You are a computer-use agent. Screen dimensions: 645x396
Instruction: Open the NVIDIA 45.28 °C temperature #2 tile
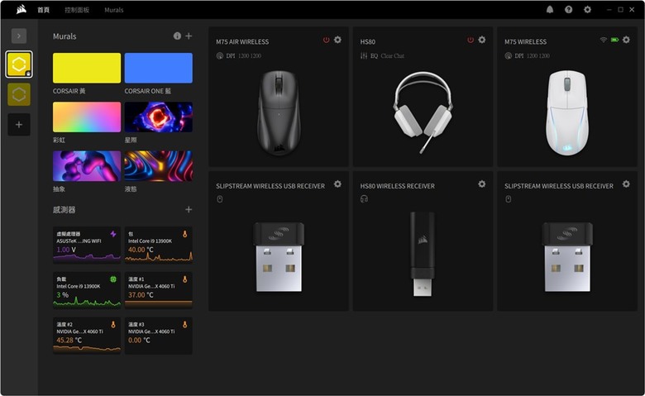[87, 336]
